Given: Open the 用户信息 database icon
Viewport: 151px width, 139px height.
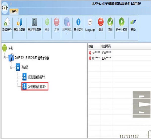Looking at the screenshot, I should (x=67, y=22).
